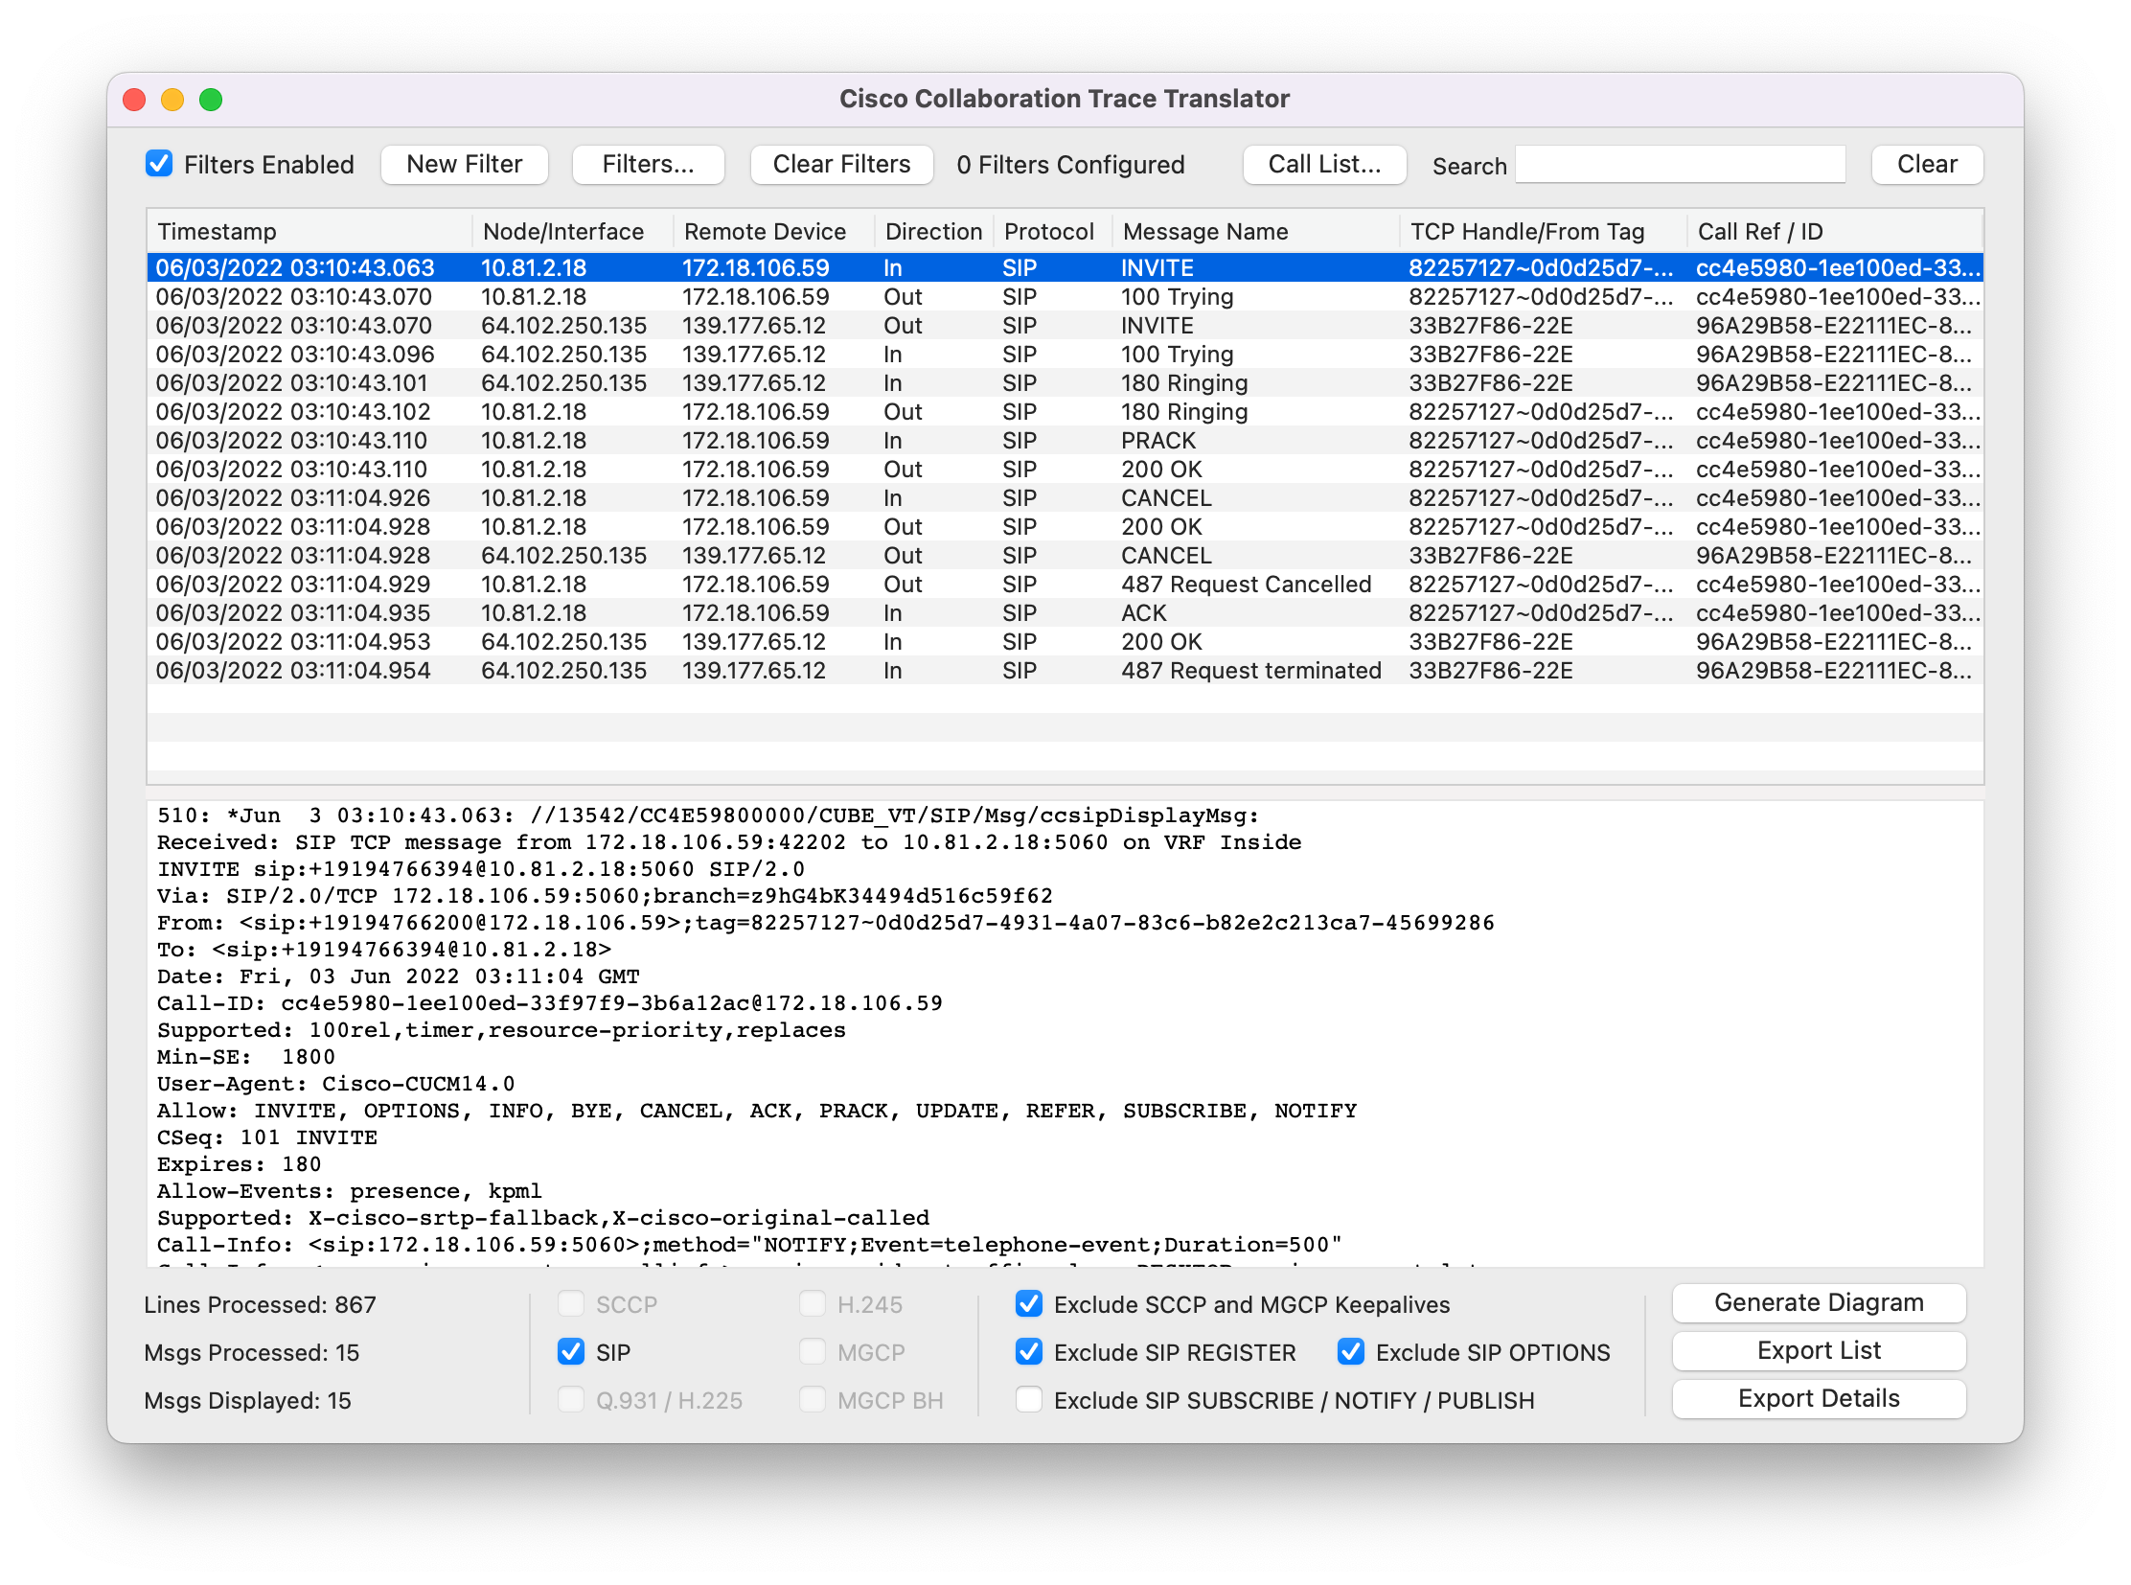Uncheck Exclude SCCP and MGCP Keepalives
The width and height of the screenshot is (2131, 1585).
click(x=1029, y=1304)
